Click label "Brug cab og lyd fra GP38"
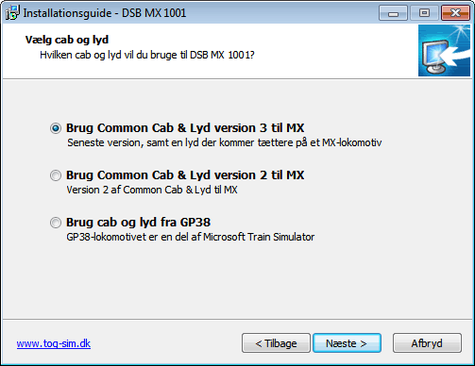This screenshot has width=475, height=366. [x=138, y=223]
